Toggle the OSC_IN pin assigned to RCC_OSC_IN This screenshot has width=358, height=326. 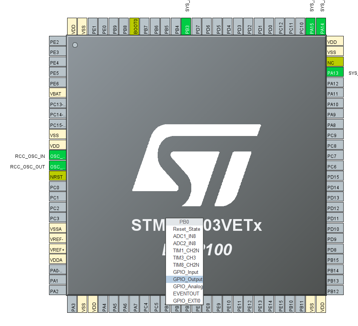[x=57, y=156]
